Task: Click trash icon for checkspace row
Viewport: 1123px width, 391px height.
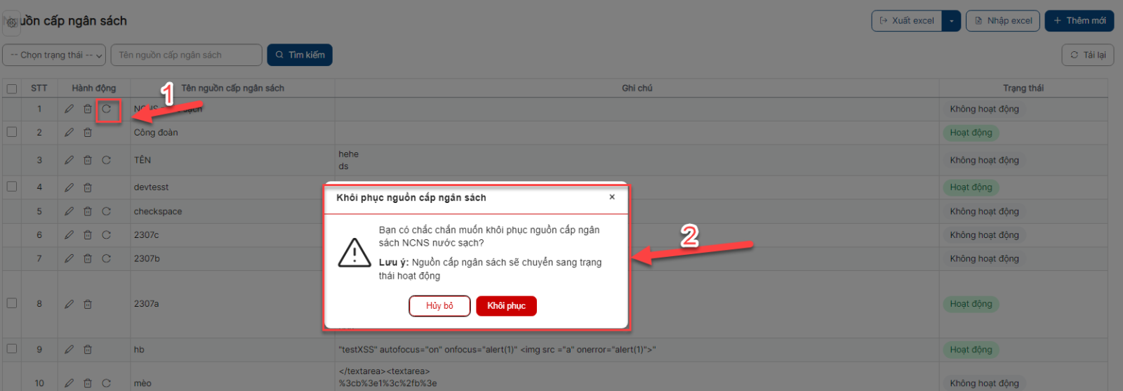Action: (88, 211)
